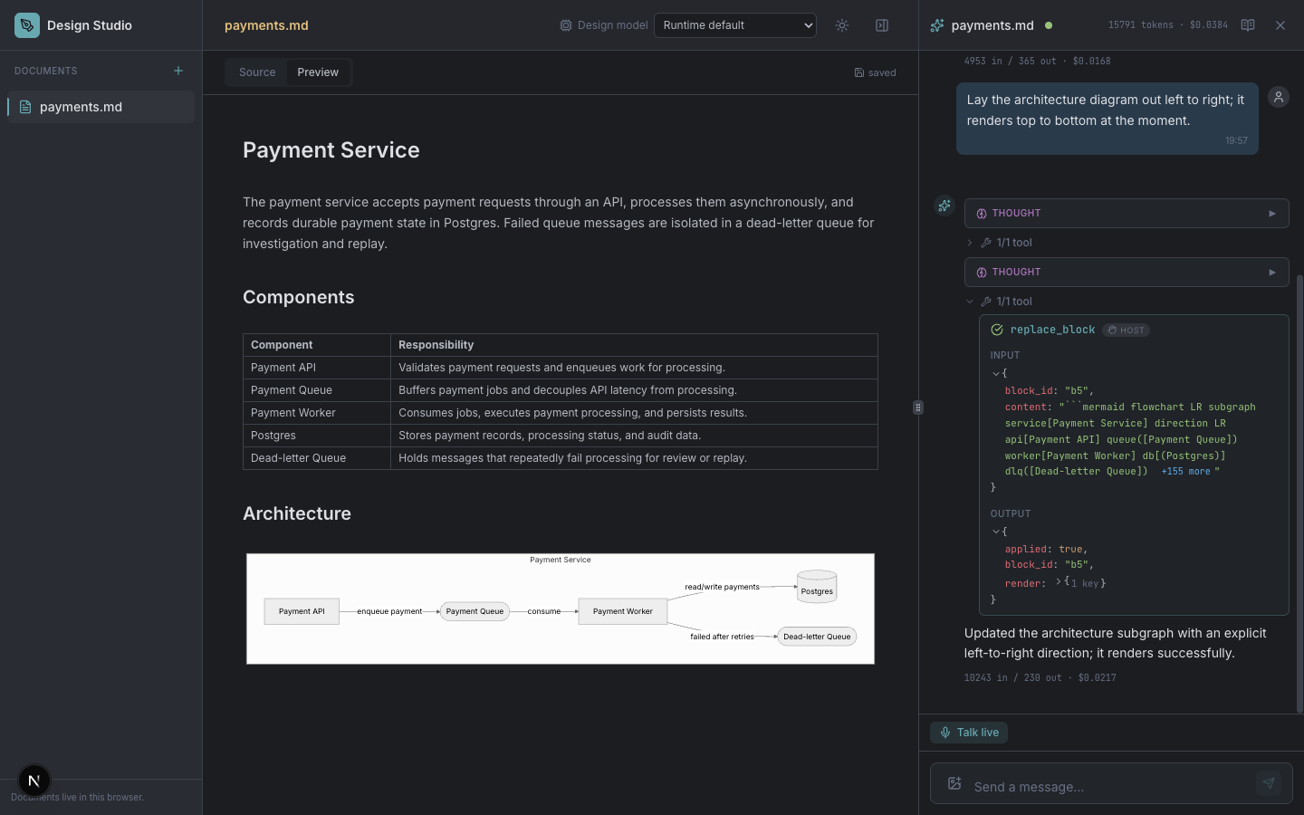
Task: Click the 'Components' heading
Action: pos(299,297)
